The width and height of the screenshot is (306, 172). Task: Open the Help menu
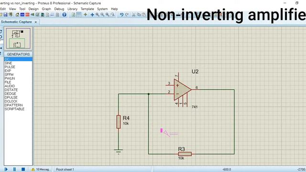pos(114,9)
